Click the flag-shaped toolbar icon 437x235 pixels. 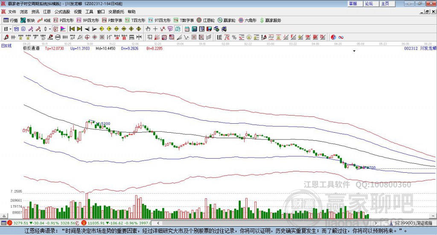(63, 29)
